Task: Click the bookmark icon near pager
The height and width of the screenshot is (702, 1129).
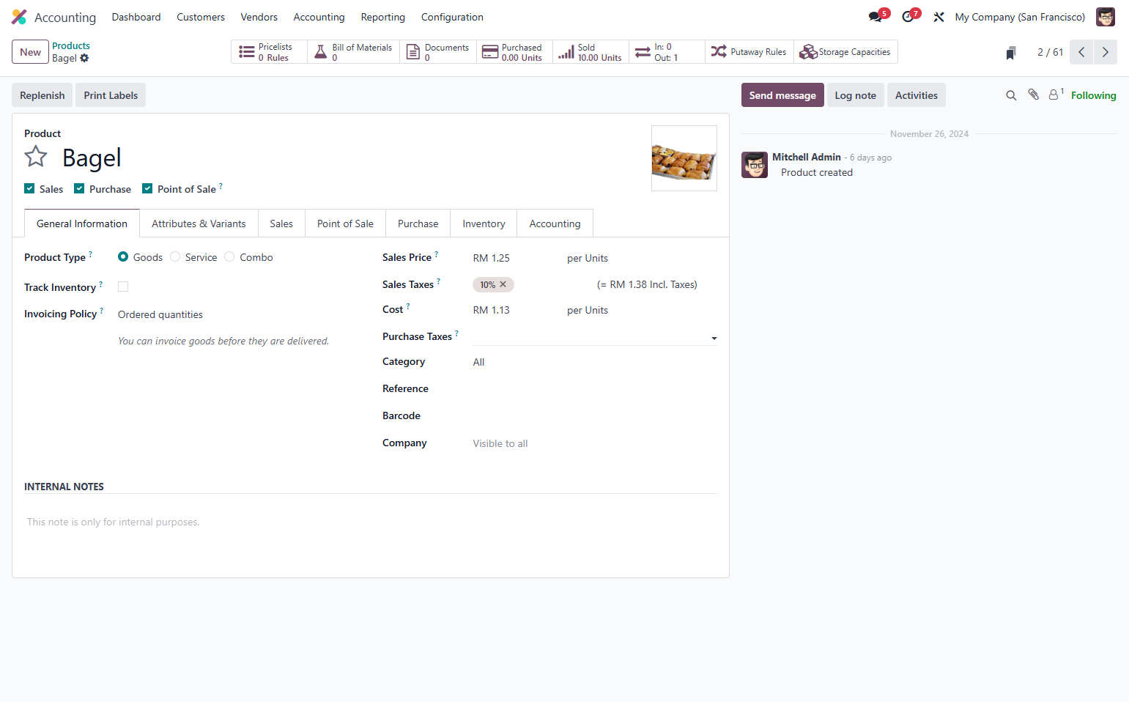Action: pos(1011,53)
